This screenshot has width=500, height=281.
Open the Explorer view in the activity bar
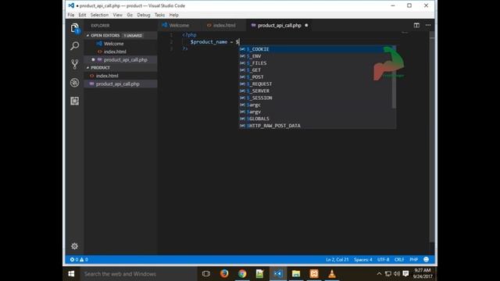click(x=75, y=28)
